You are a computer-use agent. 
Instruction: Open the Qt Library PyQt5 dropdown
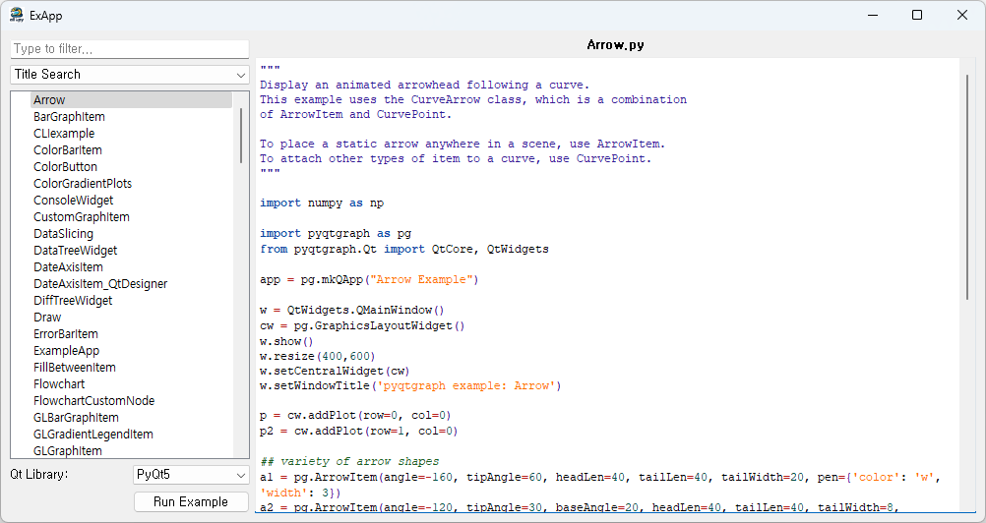click(191, 475)
